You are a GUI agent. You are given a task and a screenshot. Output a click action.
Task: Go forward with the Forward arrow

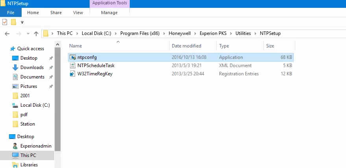[x=19, y=33]
